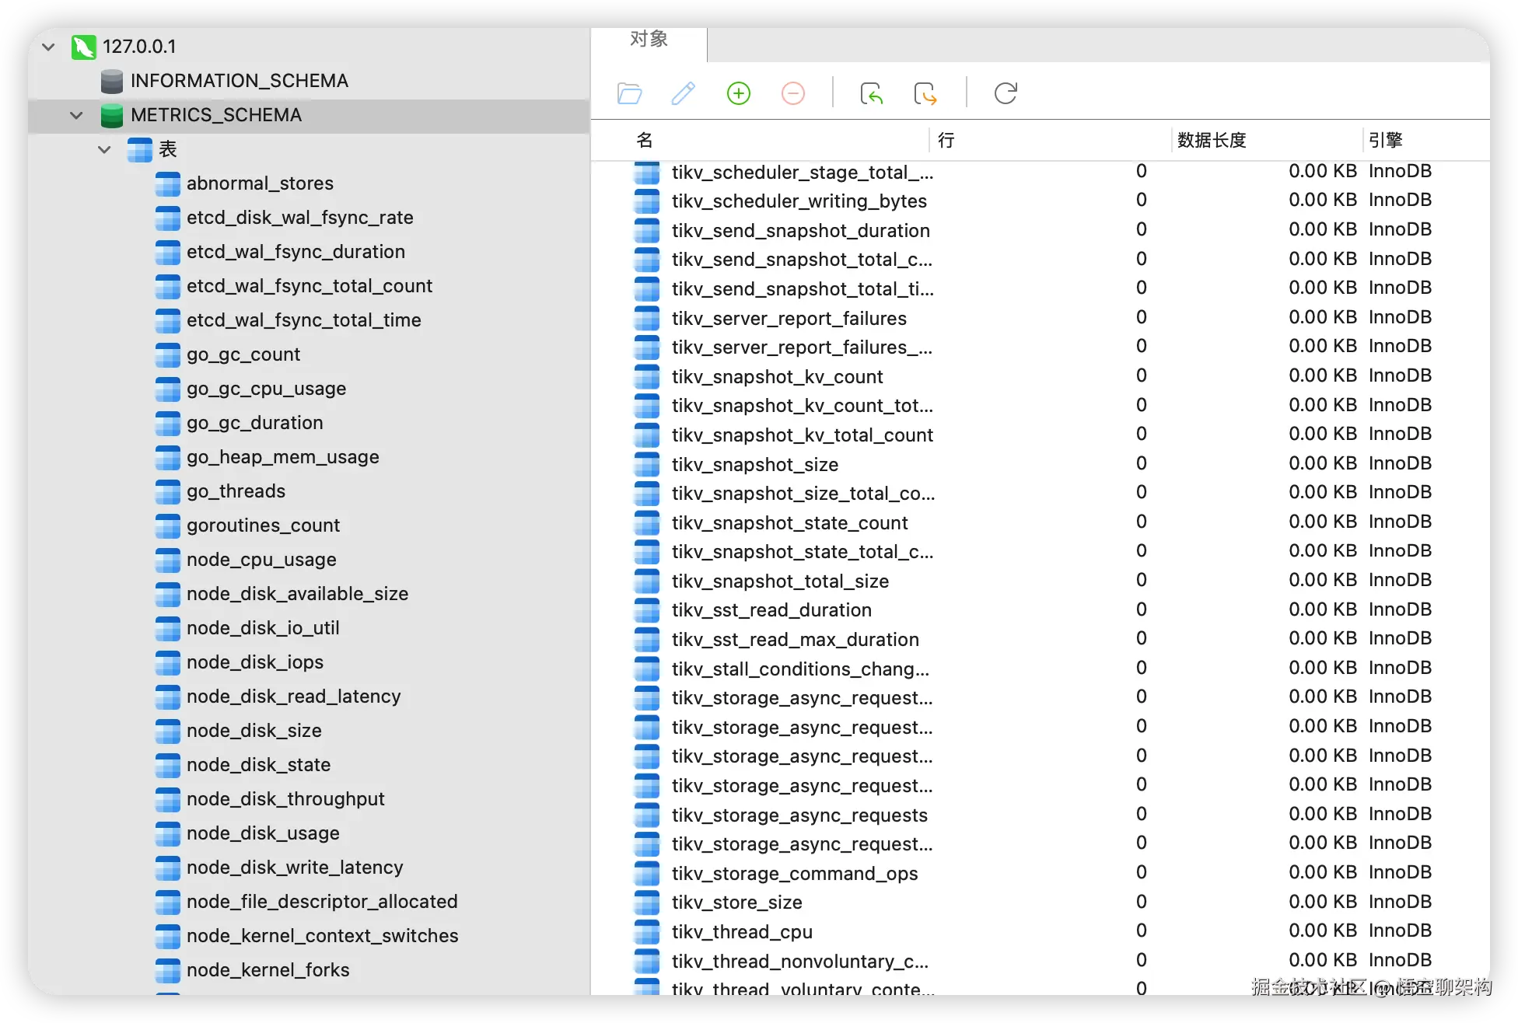Click the 127.0.0.1 connection icon
Image resolution: width=1518 pixels, height=1023 pixels.
(83, 47)
